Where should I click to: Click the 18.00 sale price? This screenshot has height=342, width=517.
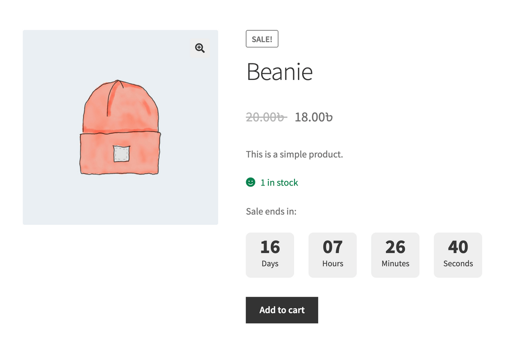[313, 117]
